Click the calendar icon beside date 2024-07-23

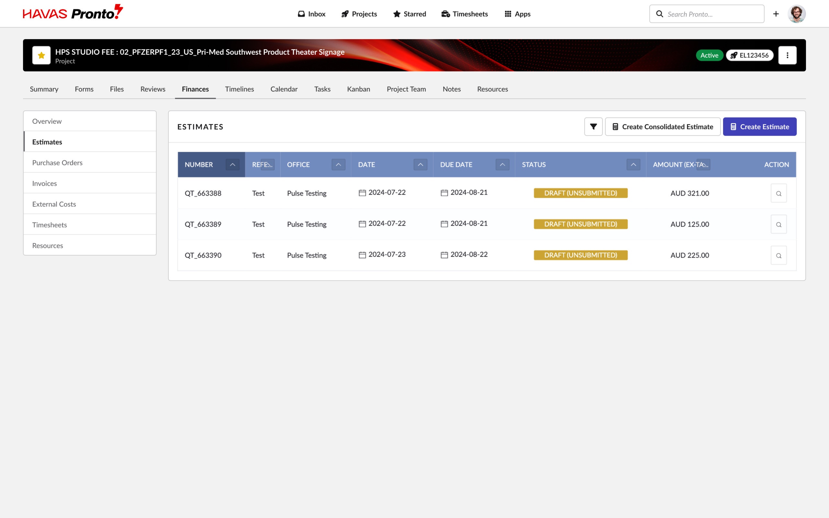point(362,255)
